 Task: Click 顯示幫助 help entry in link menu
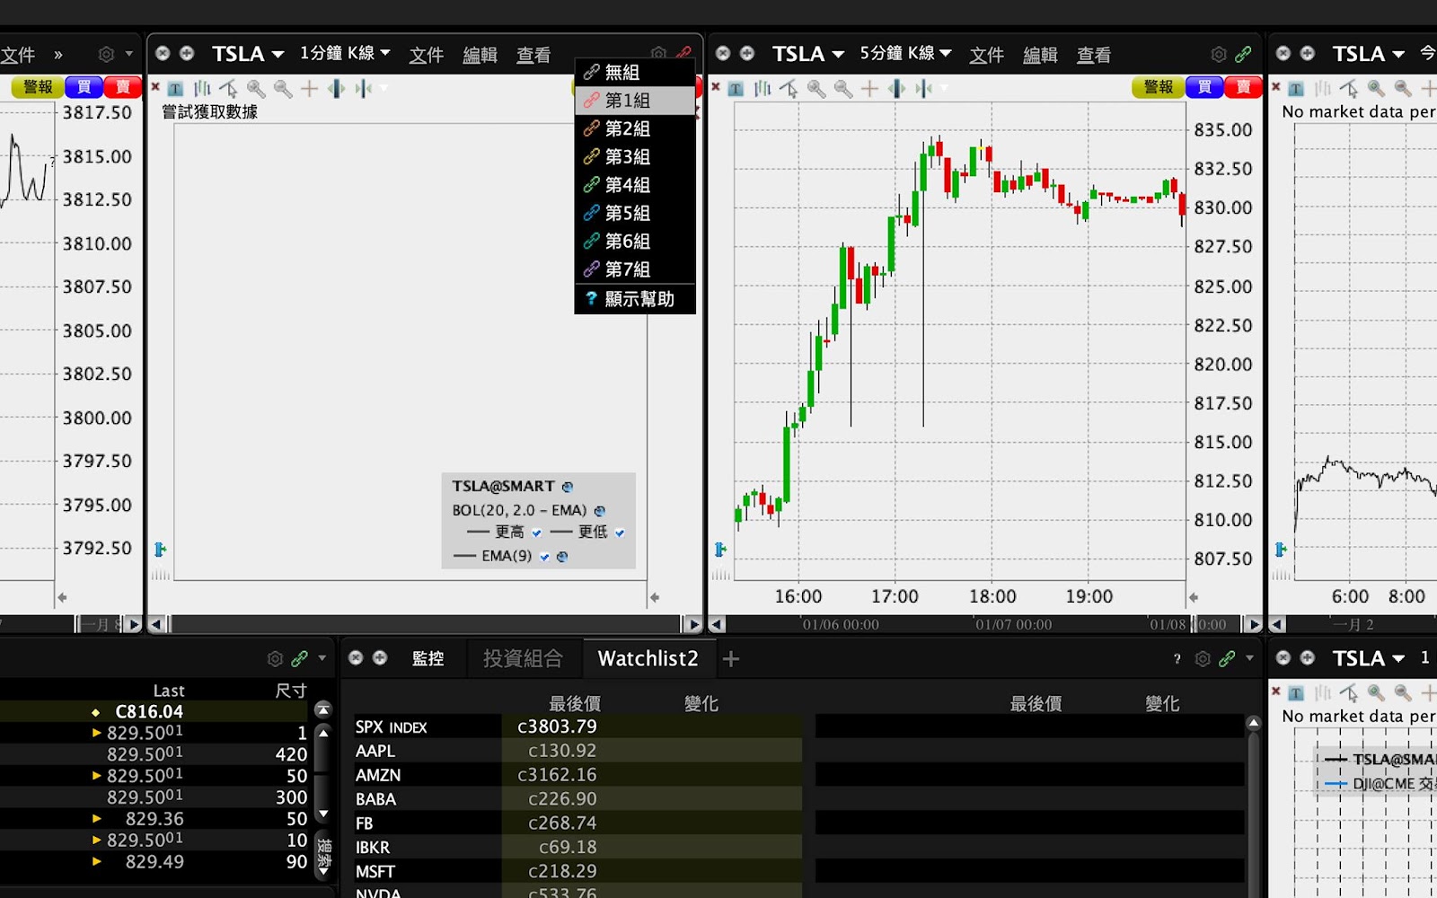635,299
